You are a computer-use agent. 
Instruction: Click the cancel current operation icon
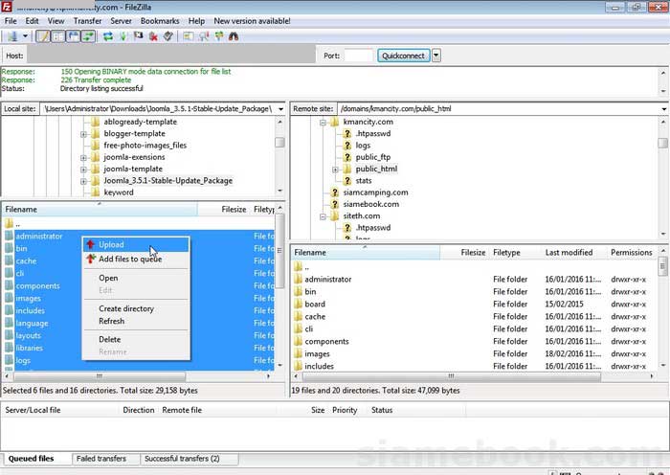click(x=138, y=36)
